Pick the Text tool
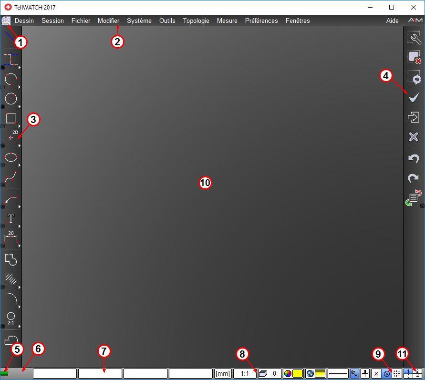The height and width of the screenshot is (380, 425). click(x=10, y=219)
